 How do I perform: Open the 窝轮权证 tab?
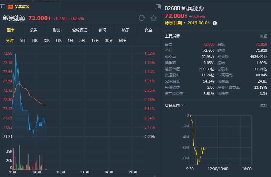pos(80,30)
